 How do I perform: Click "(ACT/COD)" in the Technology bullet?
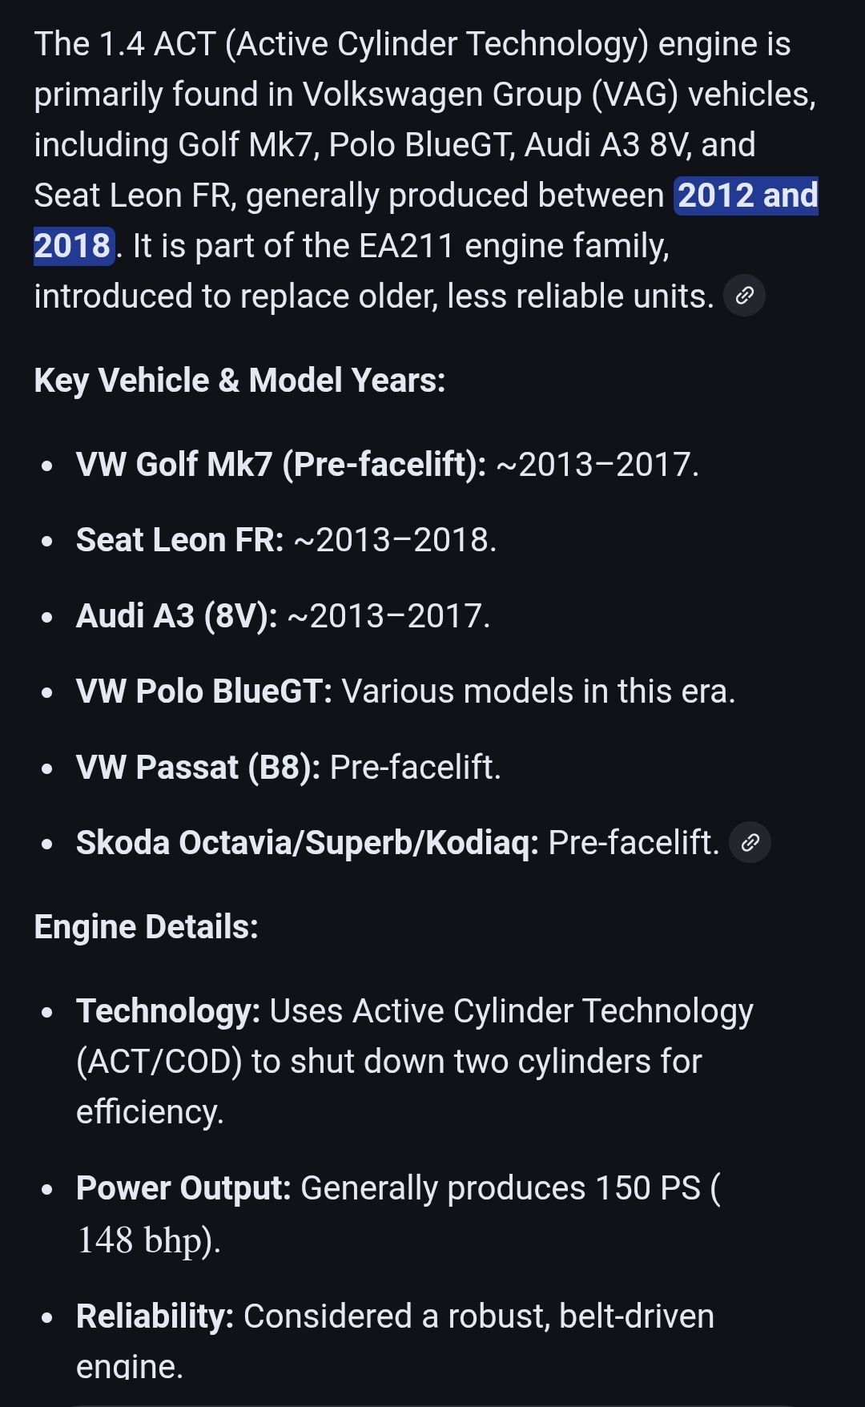point(159,1061)
